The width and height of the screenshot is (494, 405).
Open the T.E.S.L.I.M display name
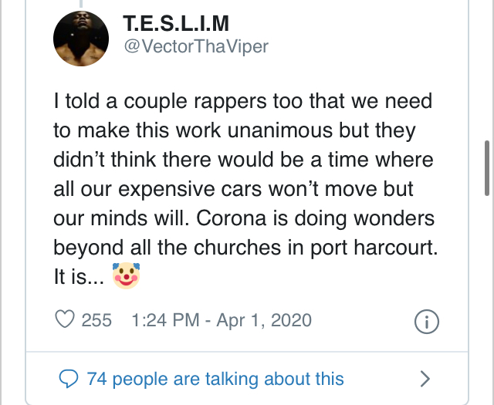point(177,22)
